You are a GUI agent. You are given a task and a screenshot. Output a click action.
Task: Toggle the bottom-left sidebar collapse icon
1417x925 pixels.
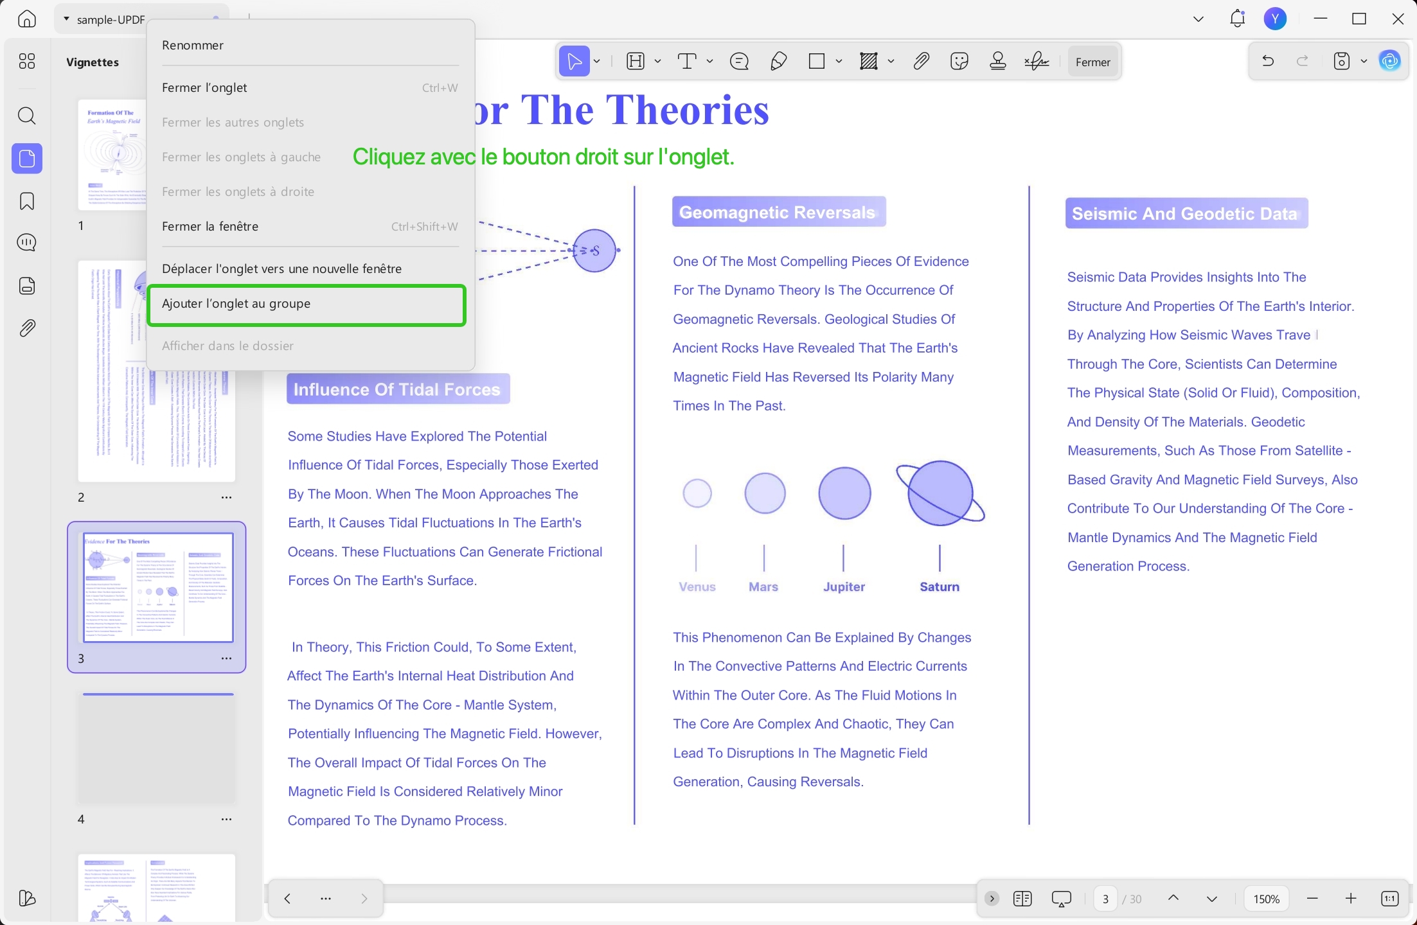click(27, 898)
